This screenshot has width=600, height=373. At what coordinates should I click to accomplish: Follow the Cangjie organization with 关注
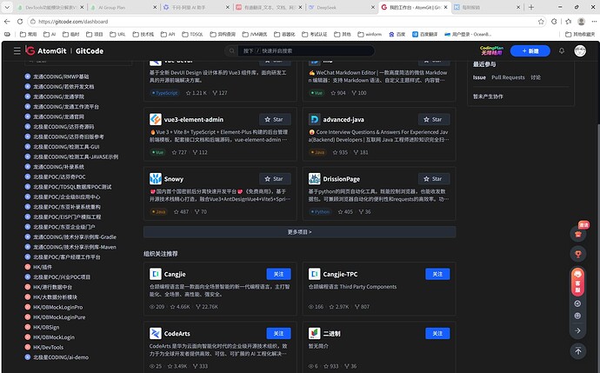pos(278,274)
